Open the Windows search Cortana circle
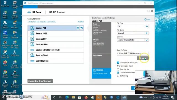Screen dimensions: 177x100 pyautogui.click(x=54, y=97)
